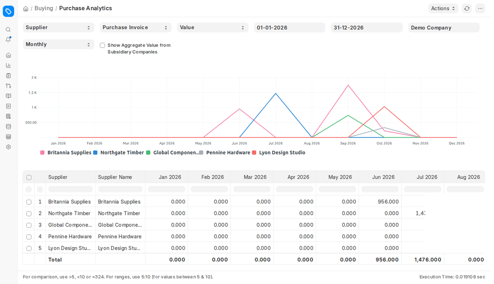Open the document with badge sidebar icon
Viewport: 494px width, 284px height.
pyautogui.click(x=8, y=116)
